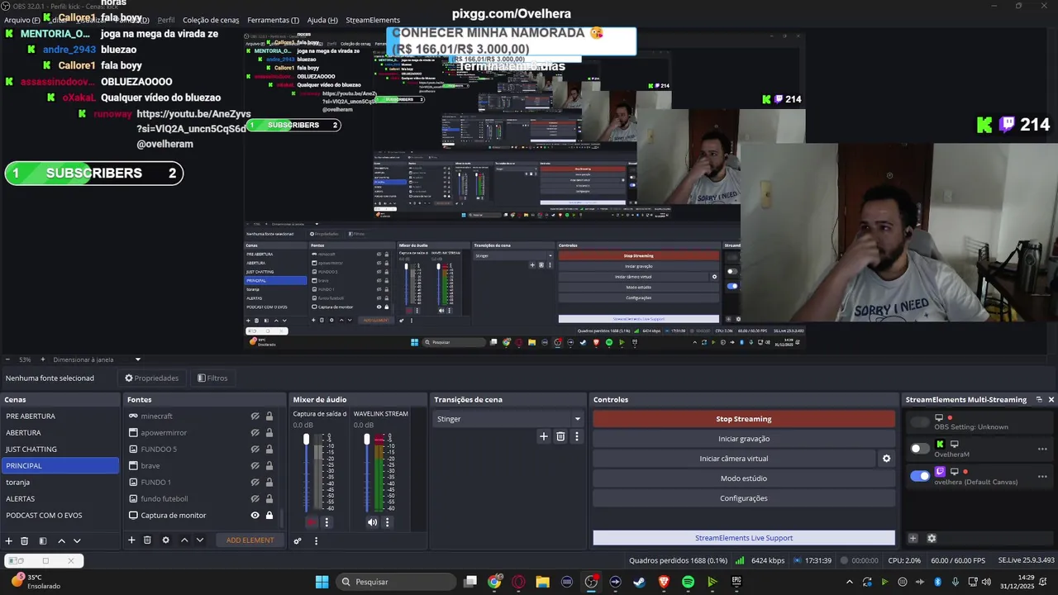Viewport: 1058px width, 595px height.
Task: Open Spotify from the Windows taskbar
Action: click(688, 582)
